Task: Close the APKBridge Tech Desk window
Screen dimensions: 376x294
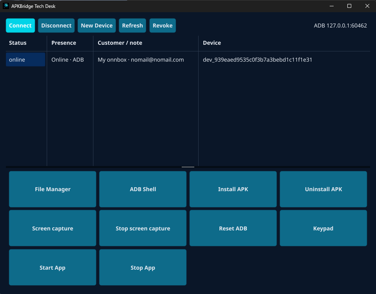Action: [x=367, y=6]
